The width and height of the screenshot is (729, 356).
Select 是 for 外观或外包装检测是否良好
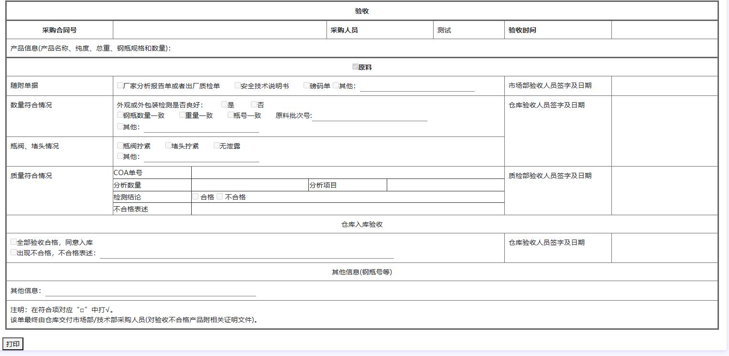(224, 104)
